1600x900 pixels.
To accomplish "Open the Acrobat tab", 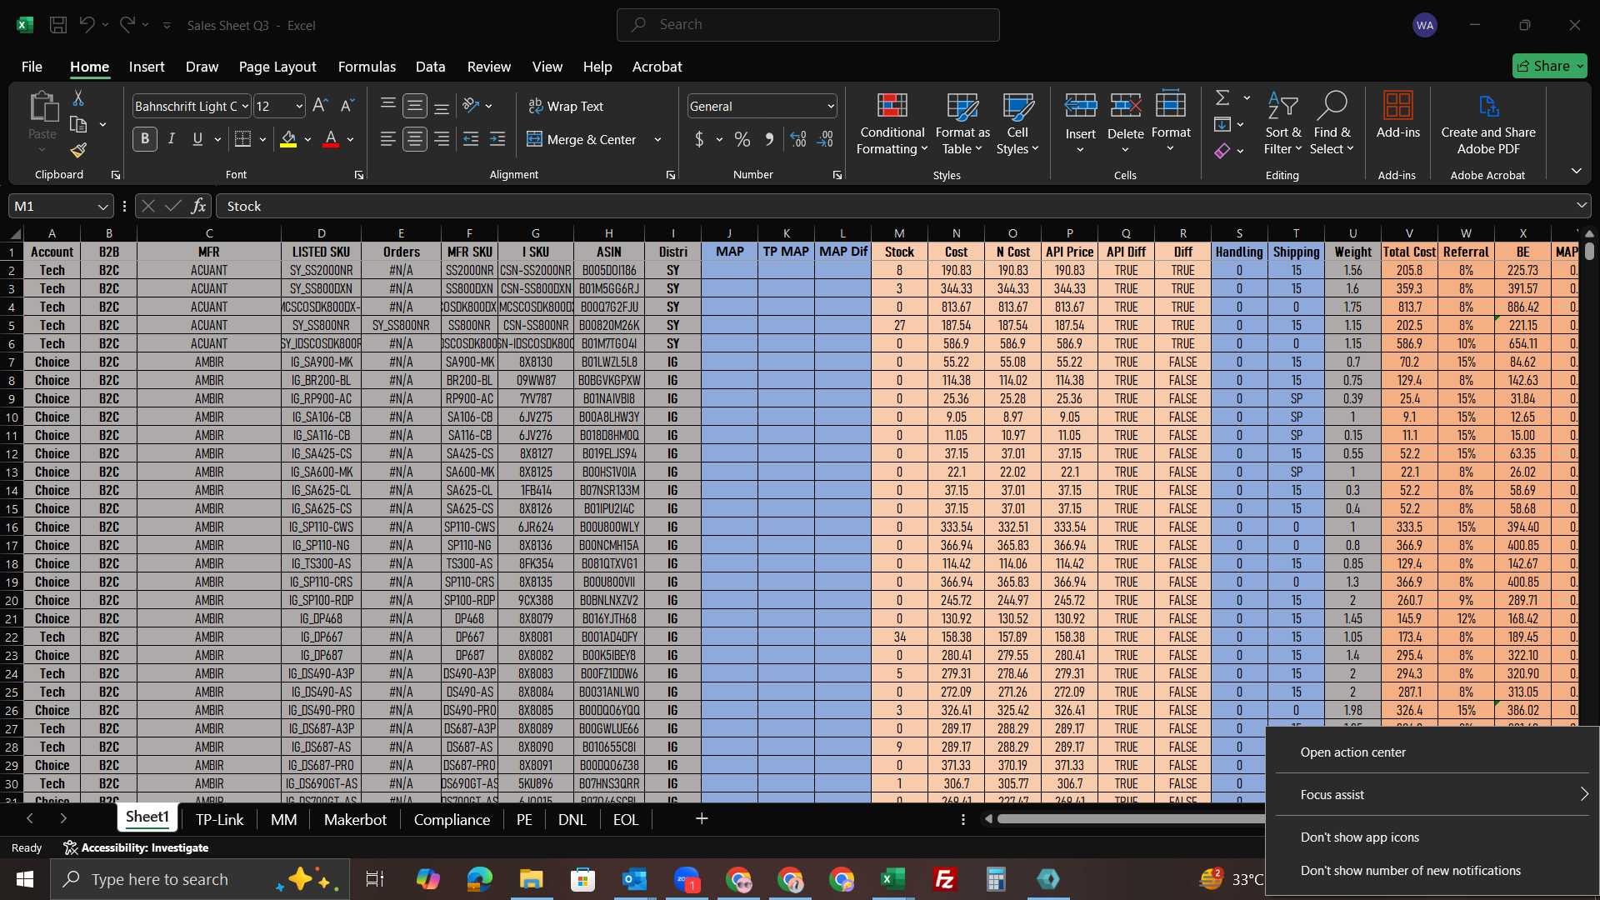I will pyautogui.click(x=657, y=67).
